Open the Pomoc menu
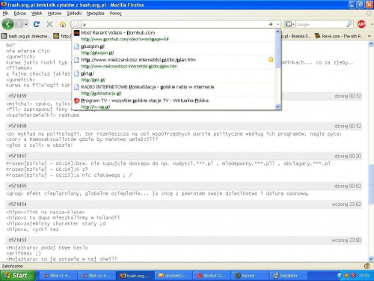 tap(115, 13)
